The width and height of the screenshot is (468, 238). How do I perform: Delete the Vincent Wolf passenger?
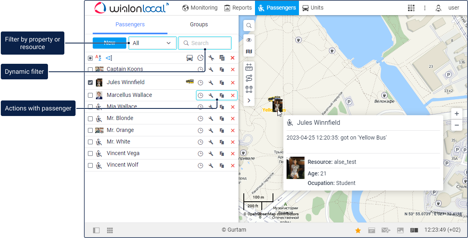click(x=233, y=165)
